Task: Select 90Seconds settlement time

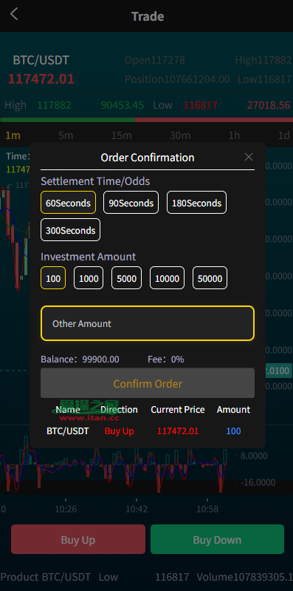Action: click(131, 203)
